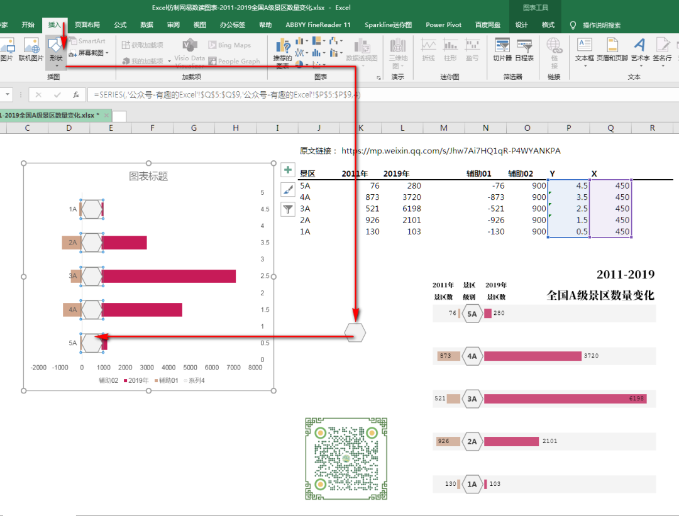Expand column chart dropdown arrow

[x=307, y=41]
